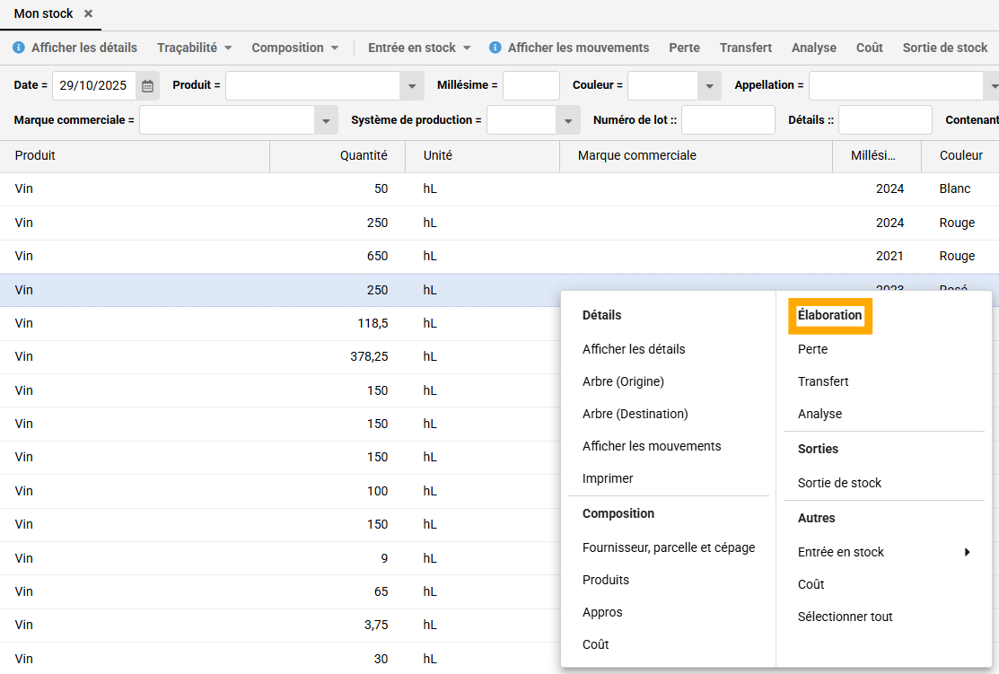Click the Numéro de lot input field

[727, 120]
